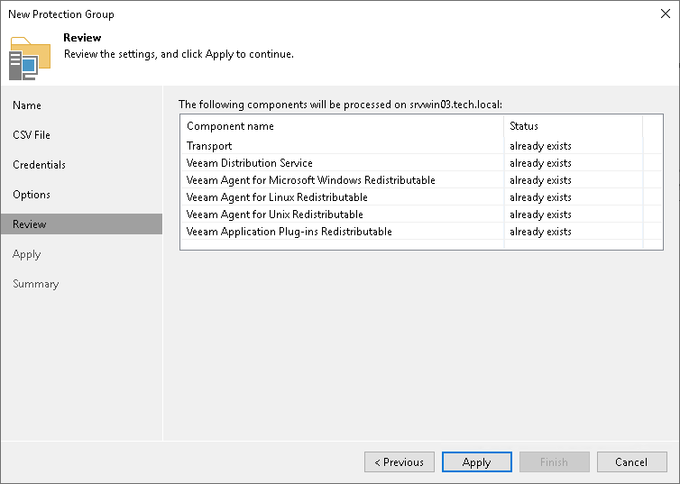This screenshot has width=680, height=484.
Task: Sort by Component name column header
Action: point(342,126)
